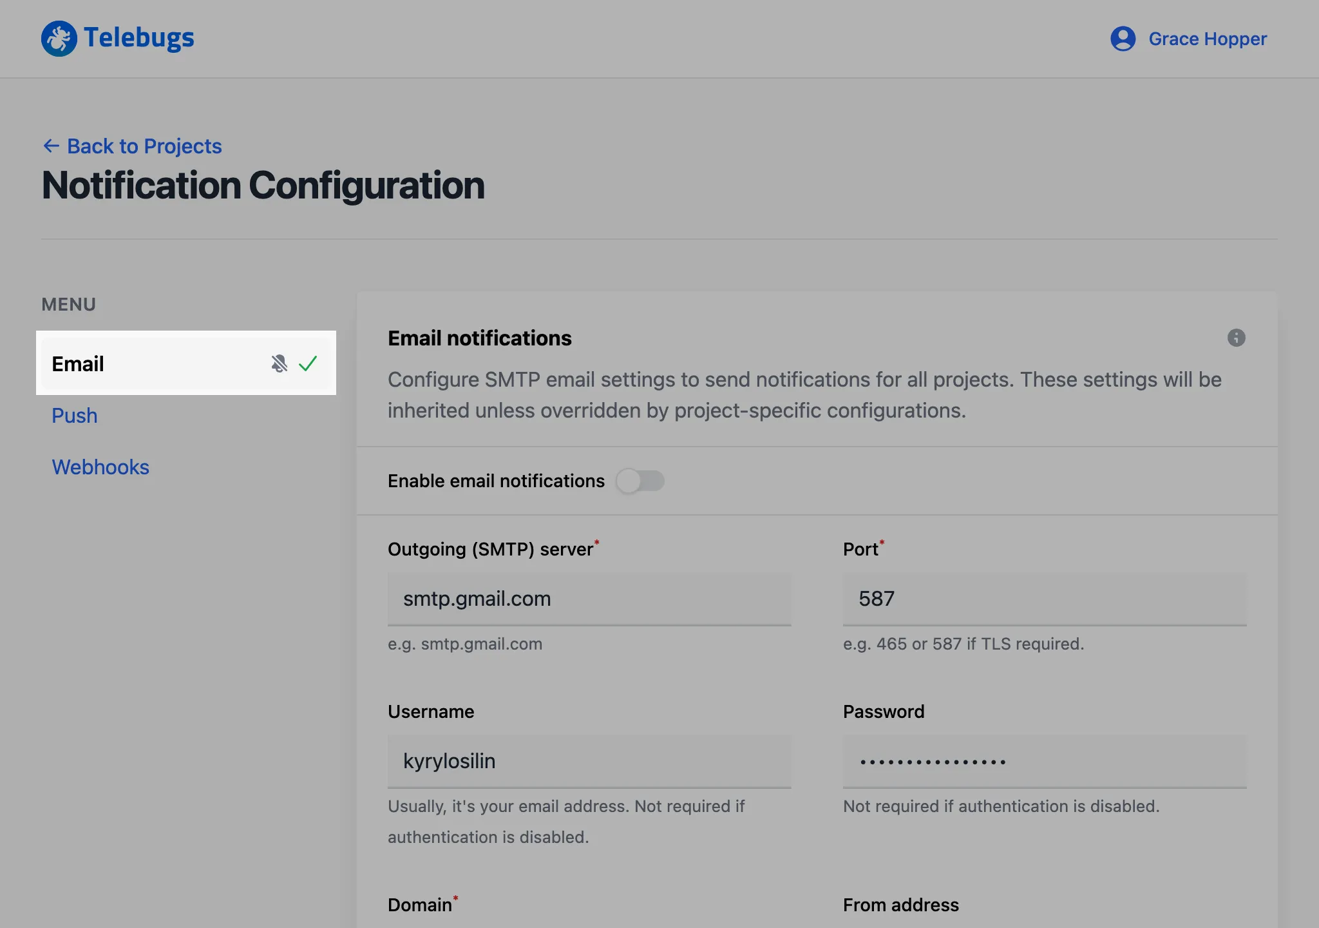Click the info icon in Email notifications
Image resolution: width=1319 pixels, height=928 pixels.
1236,338
